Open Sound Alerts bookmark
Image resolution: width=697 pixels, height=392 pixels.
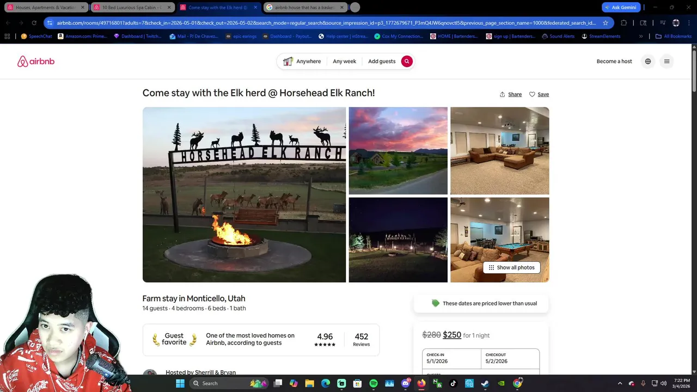pos(558,36)
